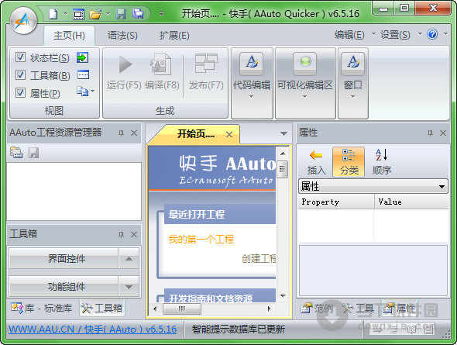457x345 pixels.
Task: Click the green arrow icon beside 状态栏
Action: (x=82, y=57)
